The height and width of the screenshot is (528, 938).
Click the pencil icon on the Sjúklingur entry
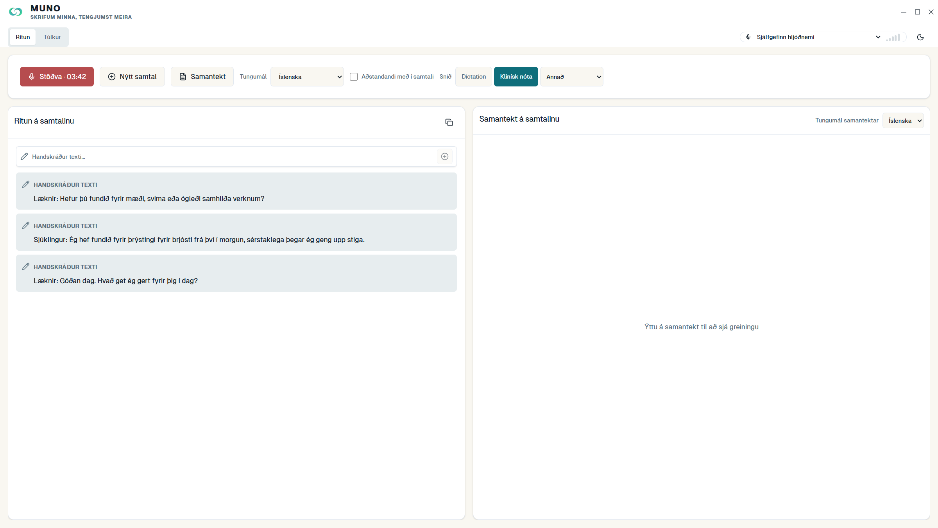pyautogui.click(x=26, y=225)
